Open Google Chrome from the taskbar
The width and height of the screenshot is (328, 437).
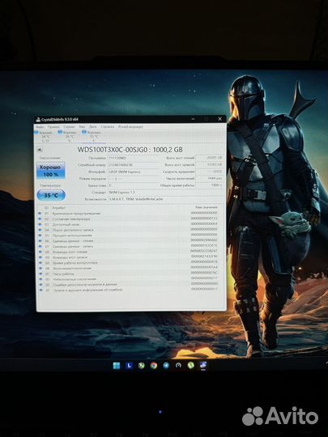154,366
